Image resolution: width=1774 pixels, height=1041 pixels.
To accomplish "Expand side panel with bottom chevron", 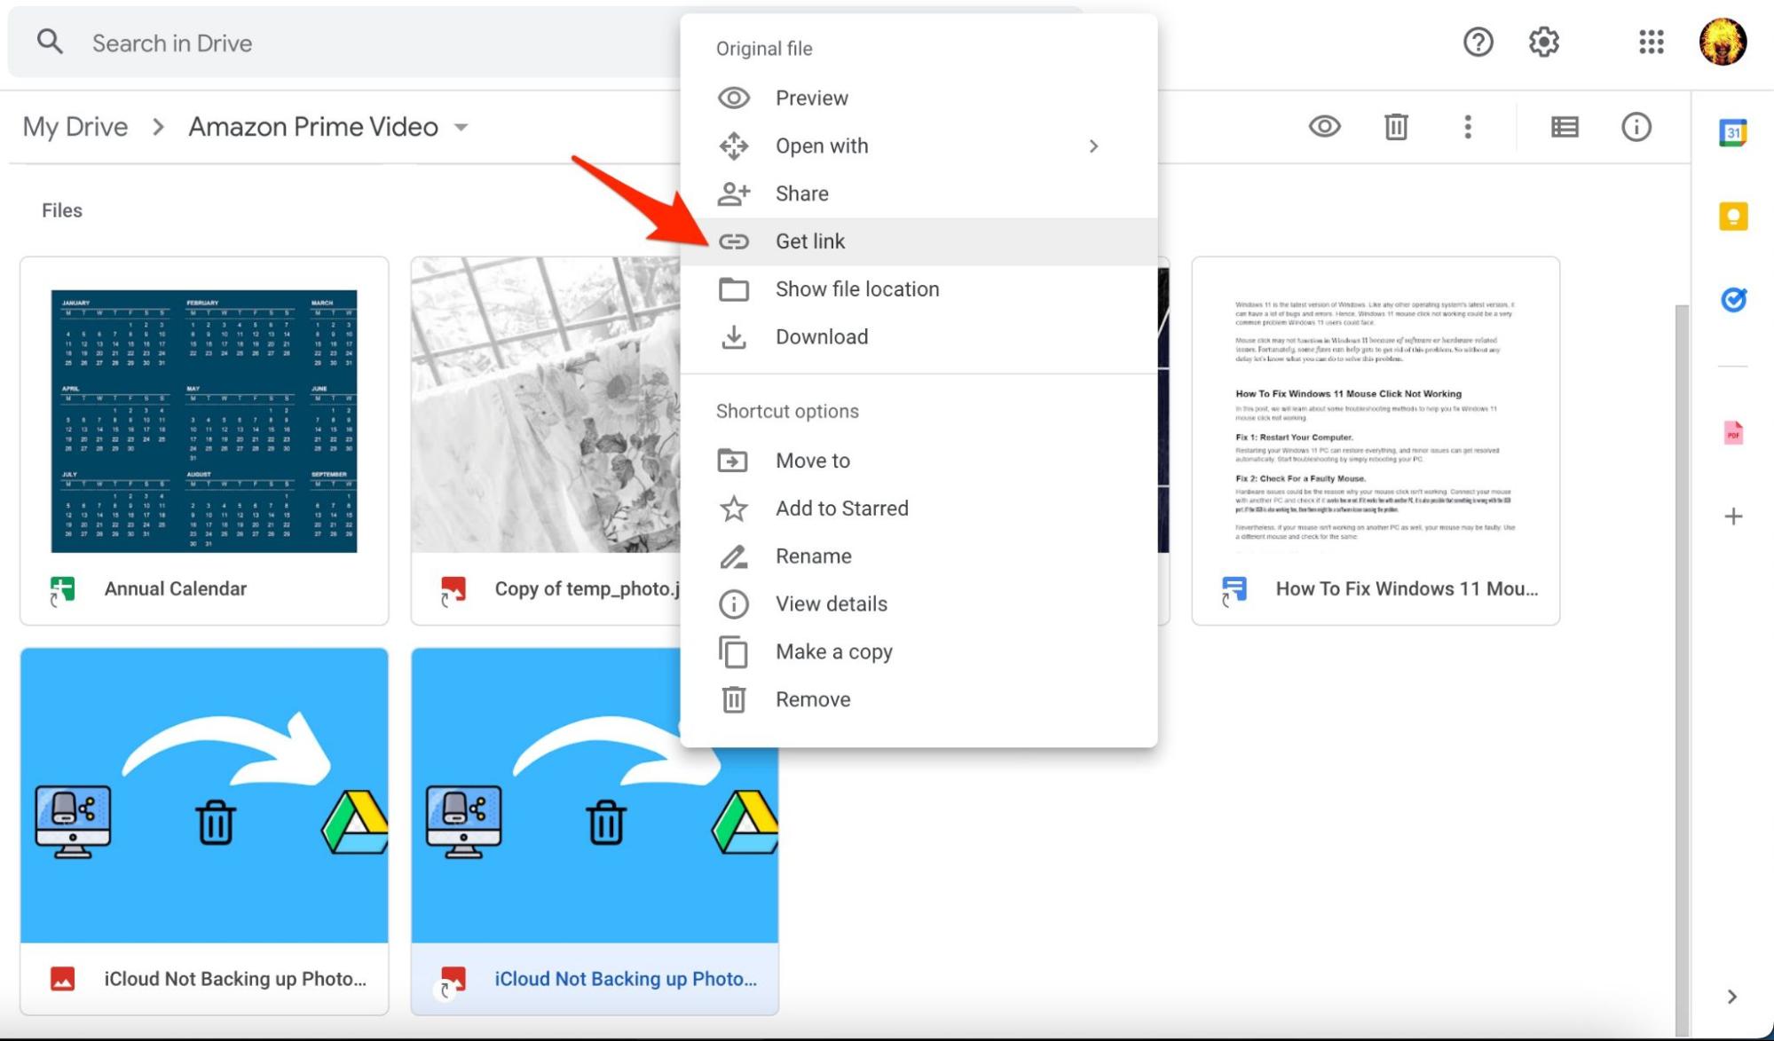I will click(1731, 997).
